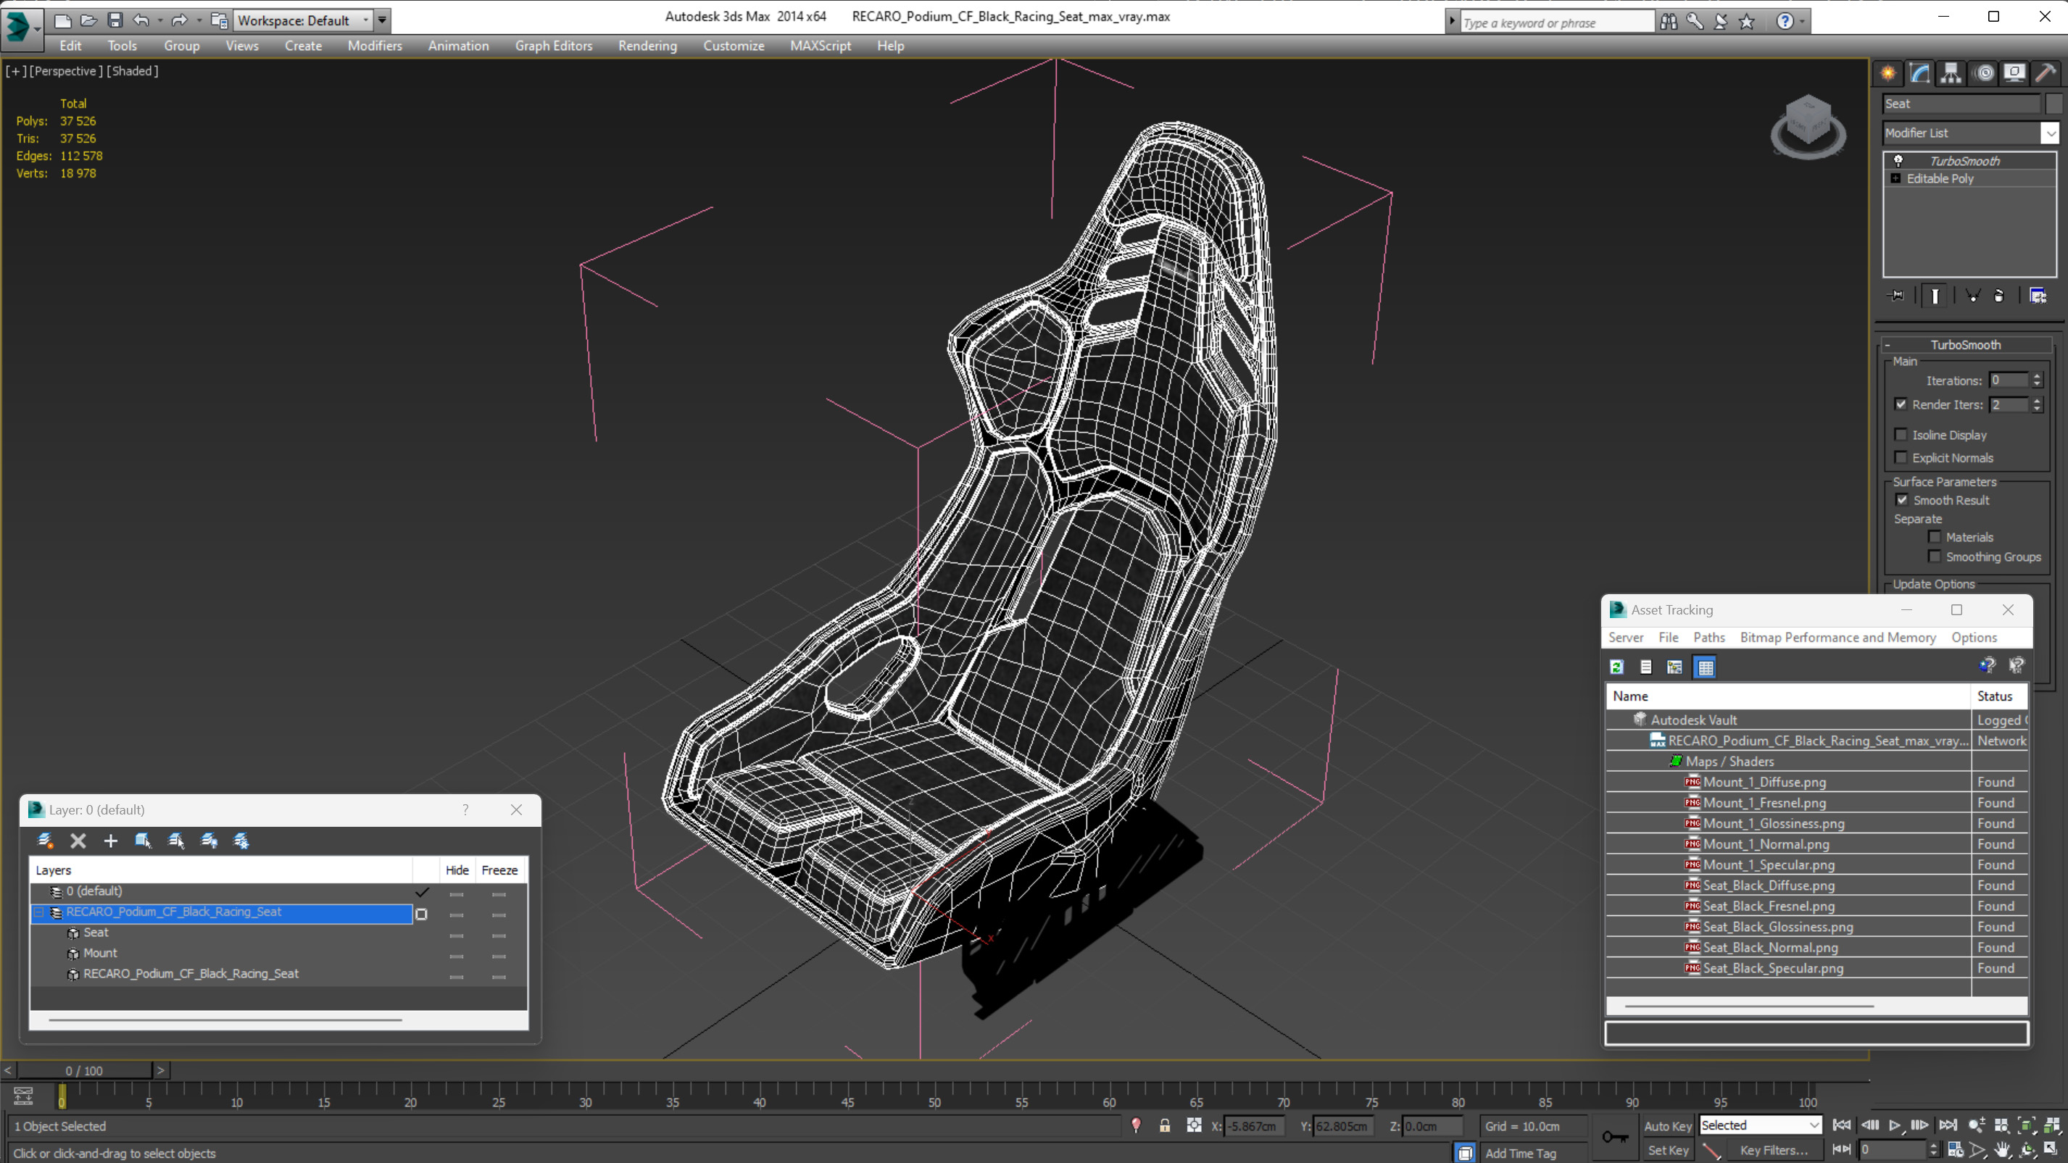This screenshot has width=2068, height=1163.
Task: Open the Rendering menu
Action: click(x=647, y=46)
